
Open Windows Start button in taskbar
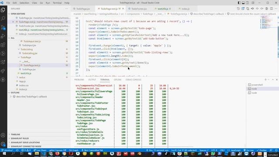[4, 154]
